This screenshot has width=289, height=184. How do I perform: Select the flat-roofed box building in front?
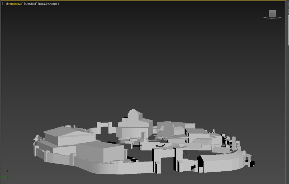pos(100,152)
